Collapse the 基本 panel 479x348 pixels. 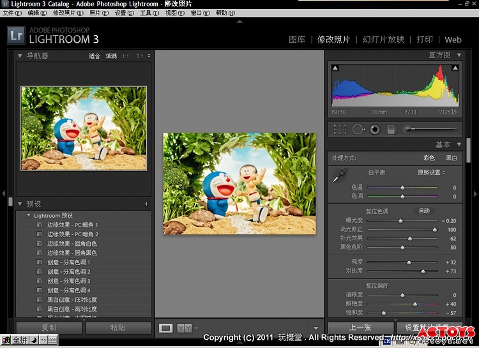click(x=459, y=144)
